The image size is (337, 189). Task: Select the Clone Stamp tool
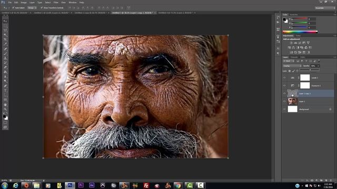tap(5, 58)
